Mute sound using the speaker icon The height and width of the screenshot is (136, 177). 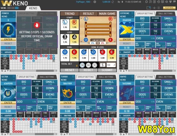point(166,2)
